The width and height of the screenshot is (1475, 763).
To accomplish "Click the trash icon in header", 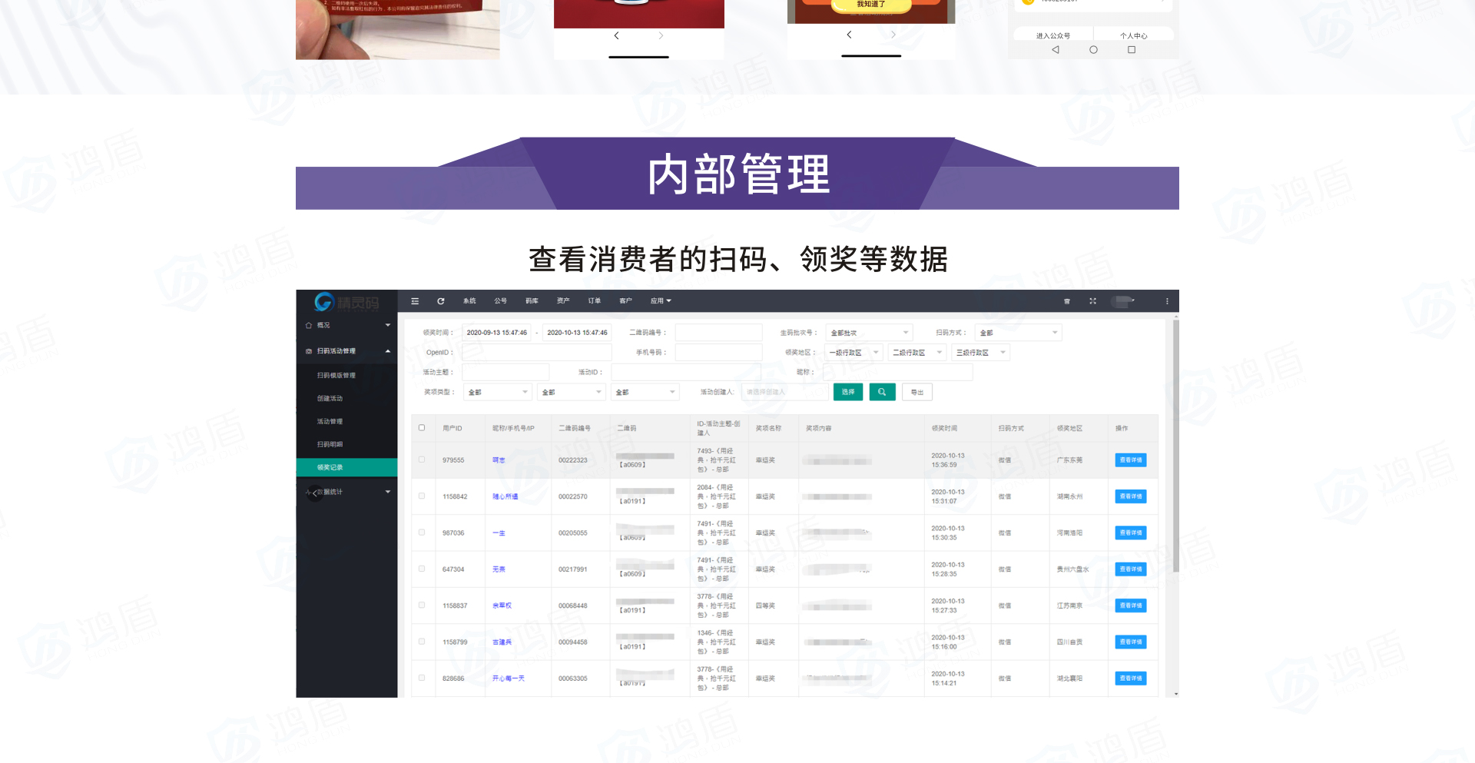I will click(1067, 301).
